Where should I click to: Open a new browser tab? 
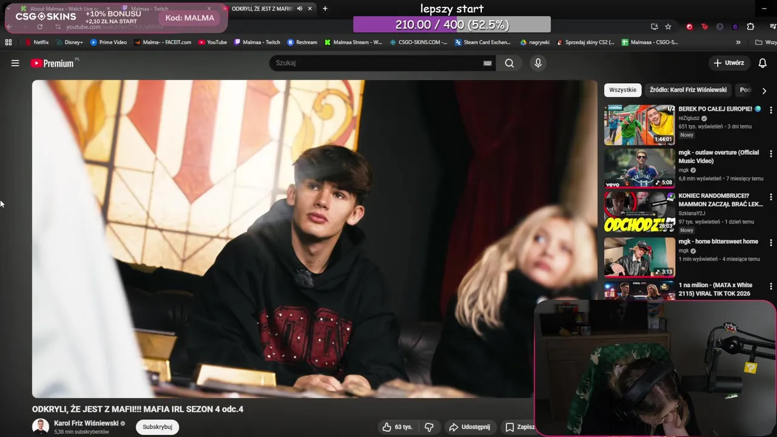click(x=325, y=8)
